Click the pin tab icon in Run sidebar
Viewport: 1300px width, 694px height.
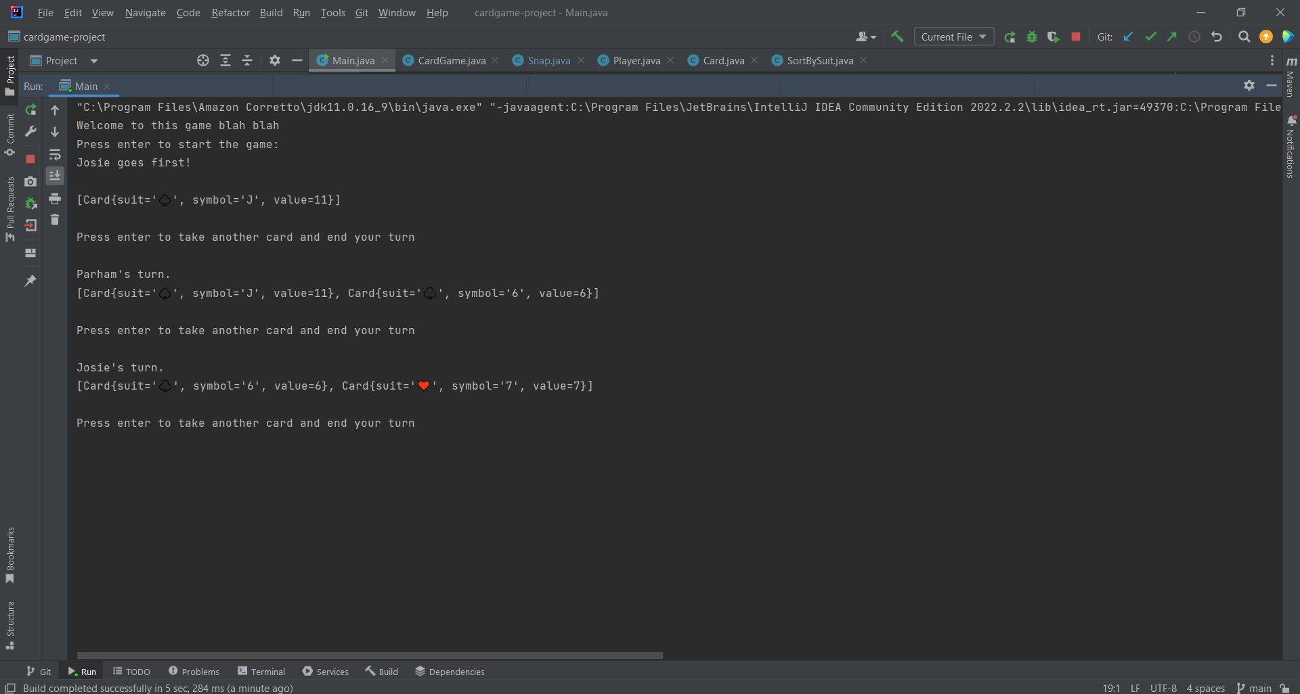pyautogui.click(x=30, y=280)
